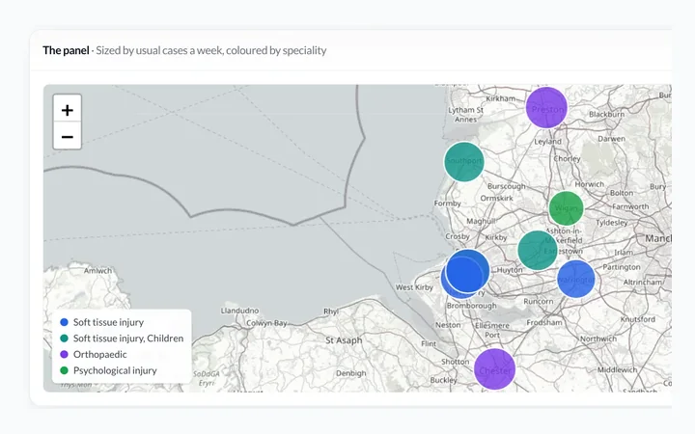This screenshot has height=434, width=695.
Task: Click the Chorley map label
Action: pos(567,158)
